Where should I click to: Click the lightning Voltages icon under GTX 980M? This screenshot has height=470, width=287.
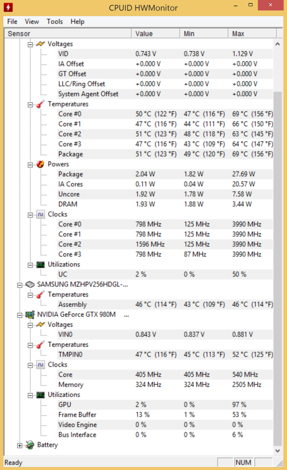[41, 324]
